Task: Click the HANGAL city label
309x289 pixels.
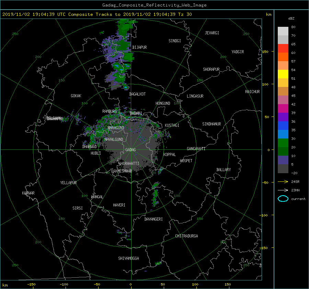Action: click(97, 197)
